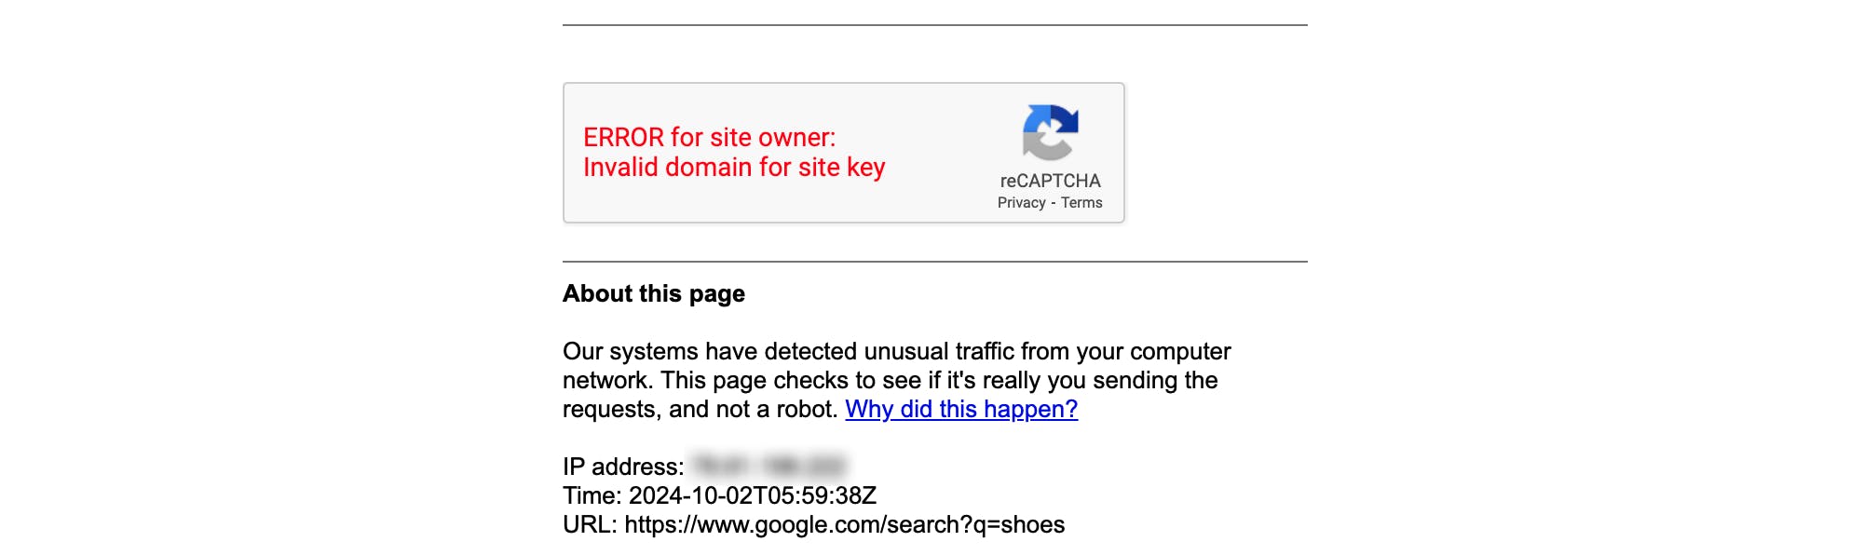
Task: Follow the "Why did this happen?" link
Action: pyautogui.click(x=961, y=410)
